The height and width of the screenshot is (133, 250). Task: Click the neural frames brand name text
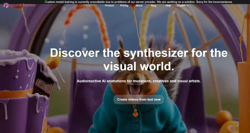coord(22,5)
